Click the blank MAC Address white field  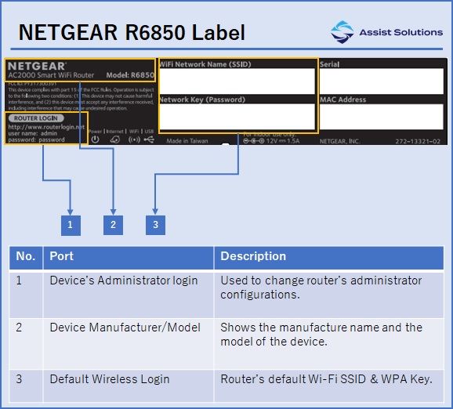click(382, 117)
